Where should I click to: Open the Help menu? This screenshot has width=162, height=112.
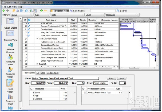point(20,7)
